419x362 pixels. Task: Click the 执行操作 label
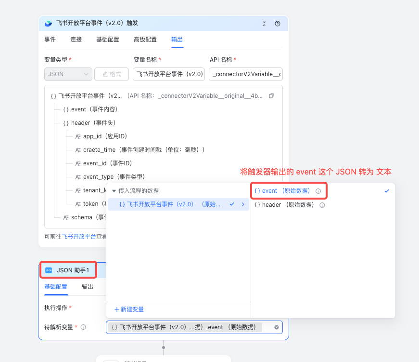[56, 308]
